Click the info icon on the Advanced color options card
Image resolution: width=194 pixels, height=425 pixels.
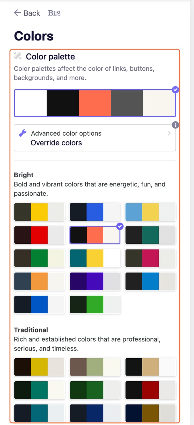[175, 125]
